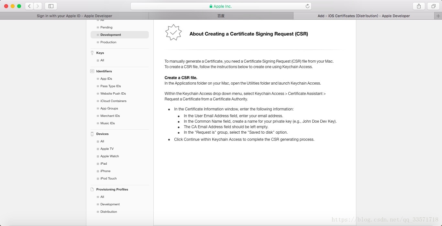Viewport: 442px width, 226px height.
Task: Click the Provisioning Profiles heading
Action: 112,190
